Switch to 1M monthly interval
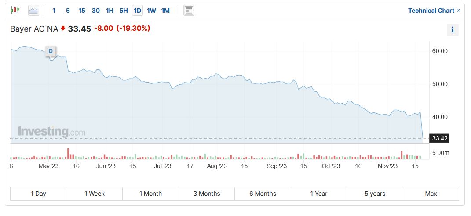The image size is (471, 216). (x=165, y=11)
